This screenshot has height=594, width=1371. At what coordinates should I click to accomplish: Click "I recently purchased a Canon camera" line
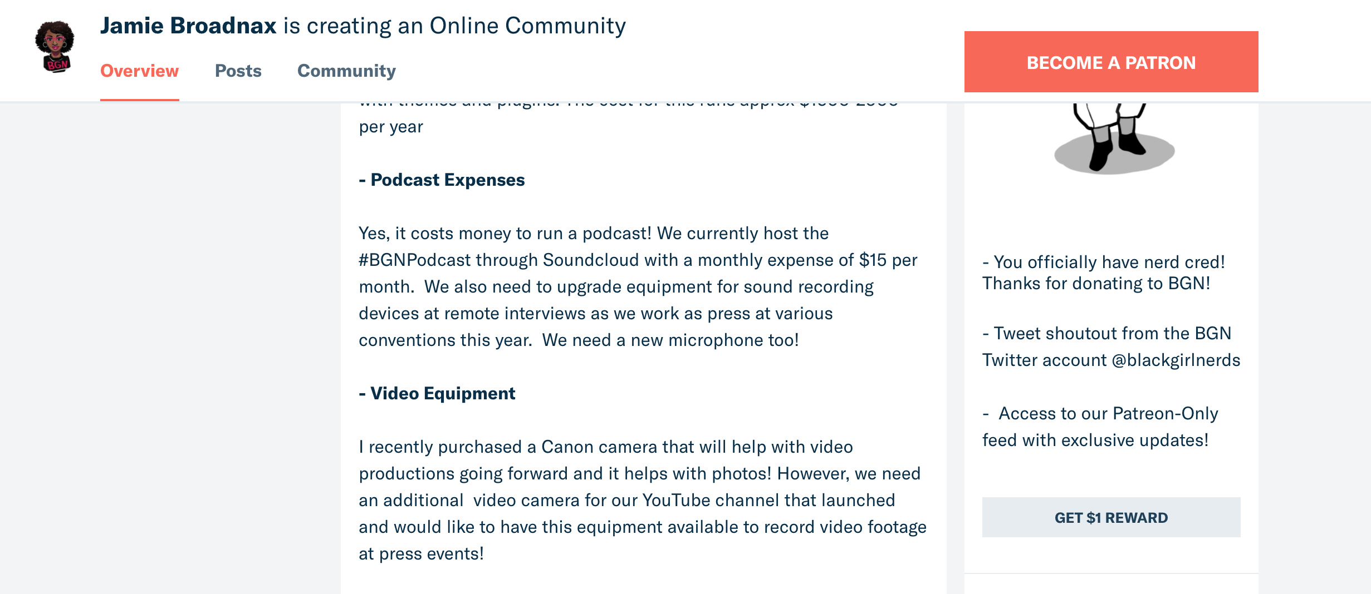606,447
